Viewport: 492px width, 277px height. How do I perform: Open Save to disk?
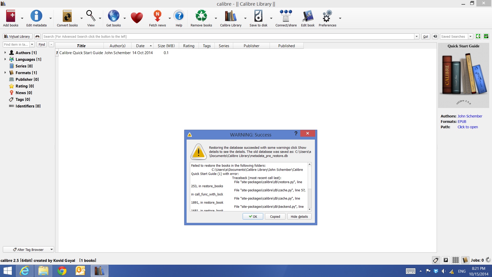click(258, 16)
